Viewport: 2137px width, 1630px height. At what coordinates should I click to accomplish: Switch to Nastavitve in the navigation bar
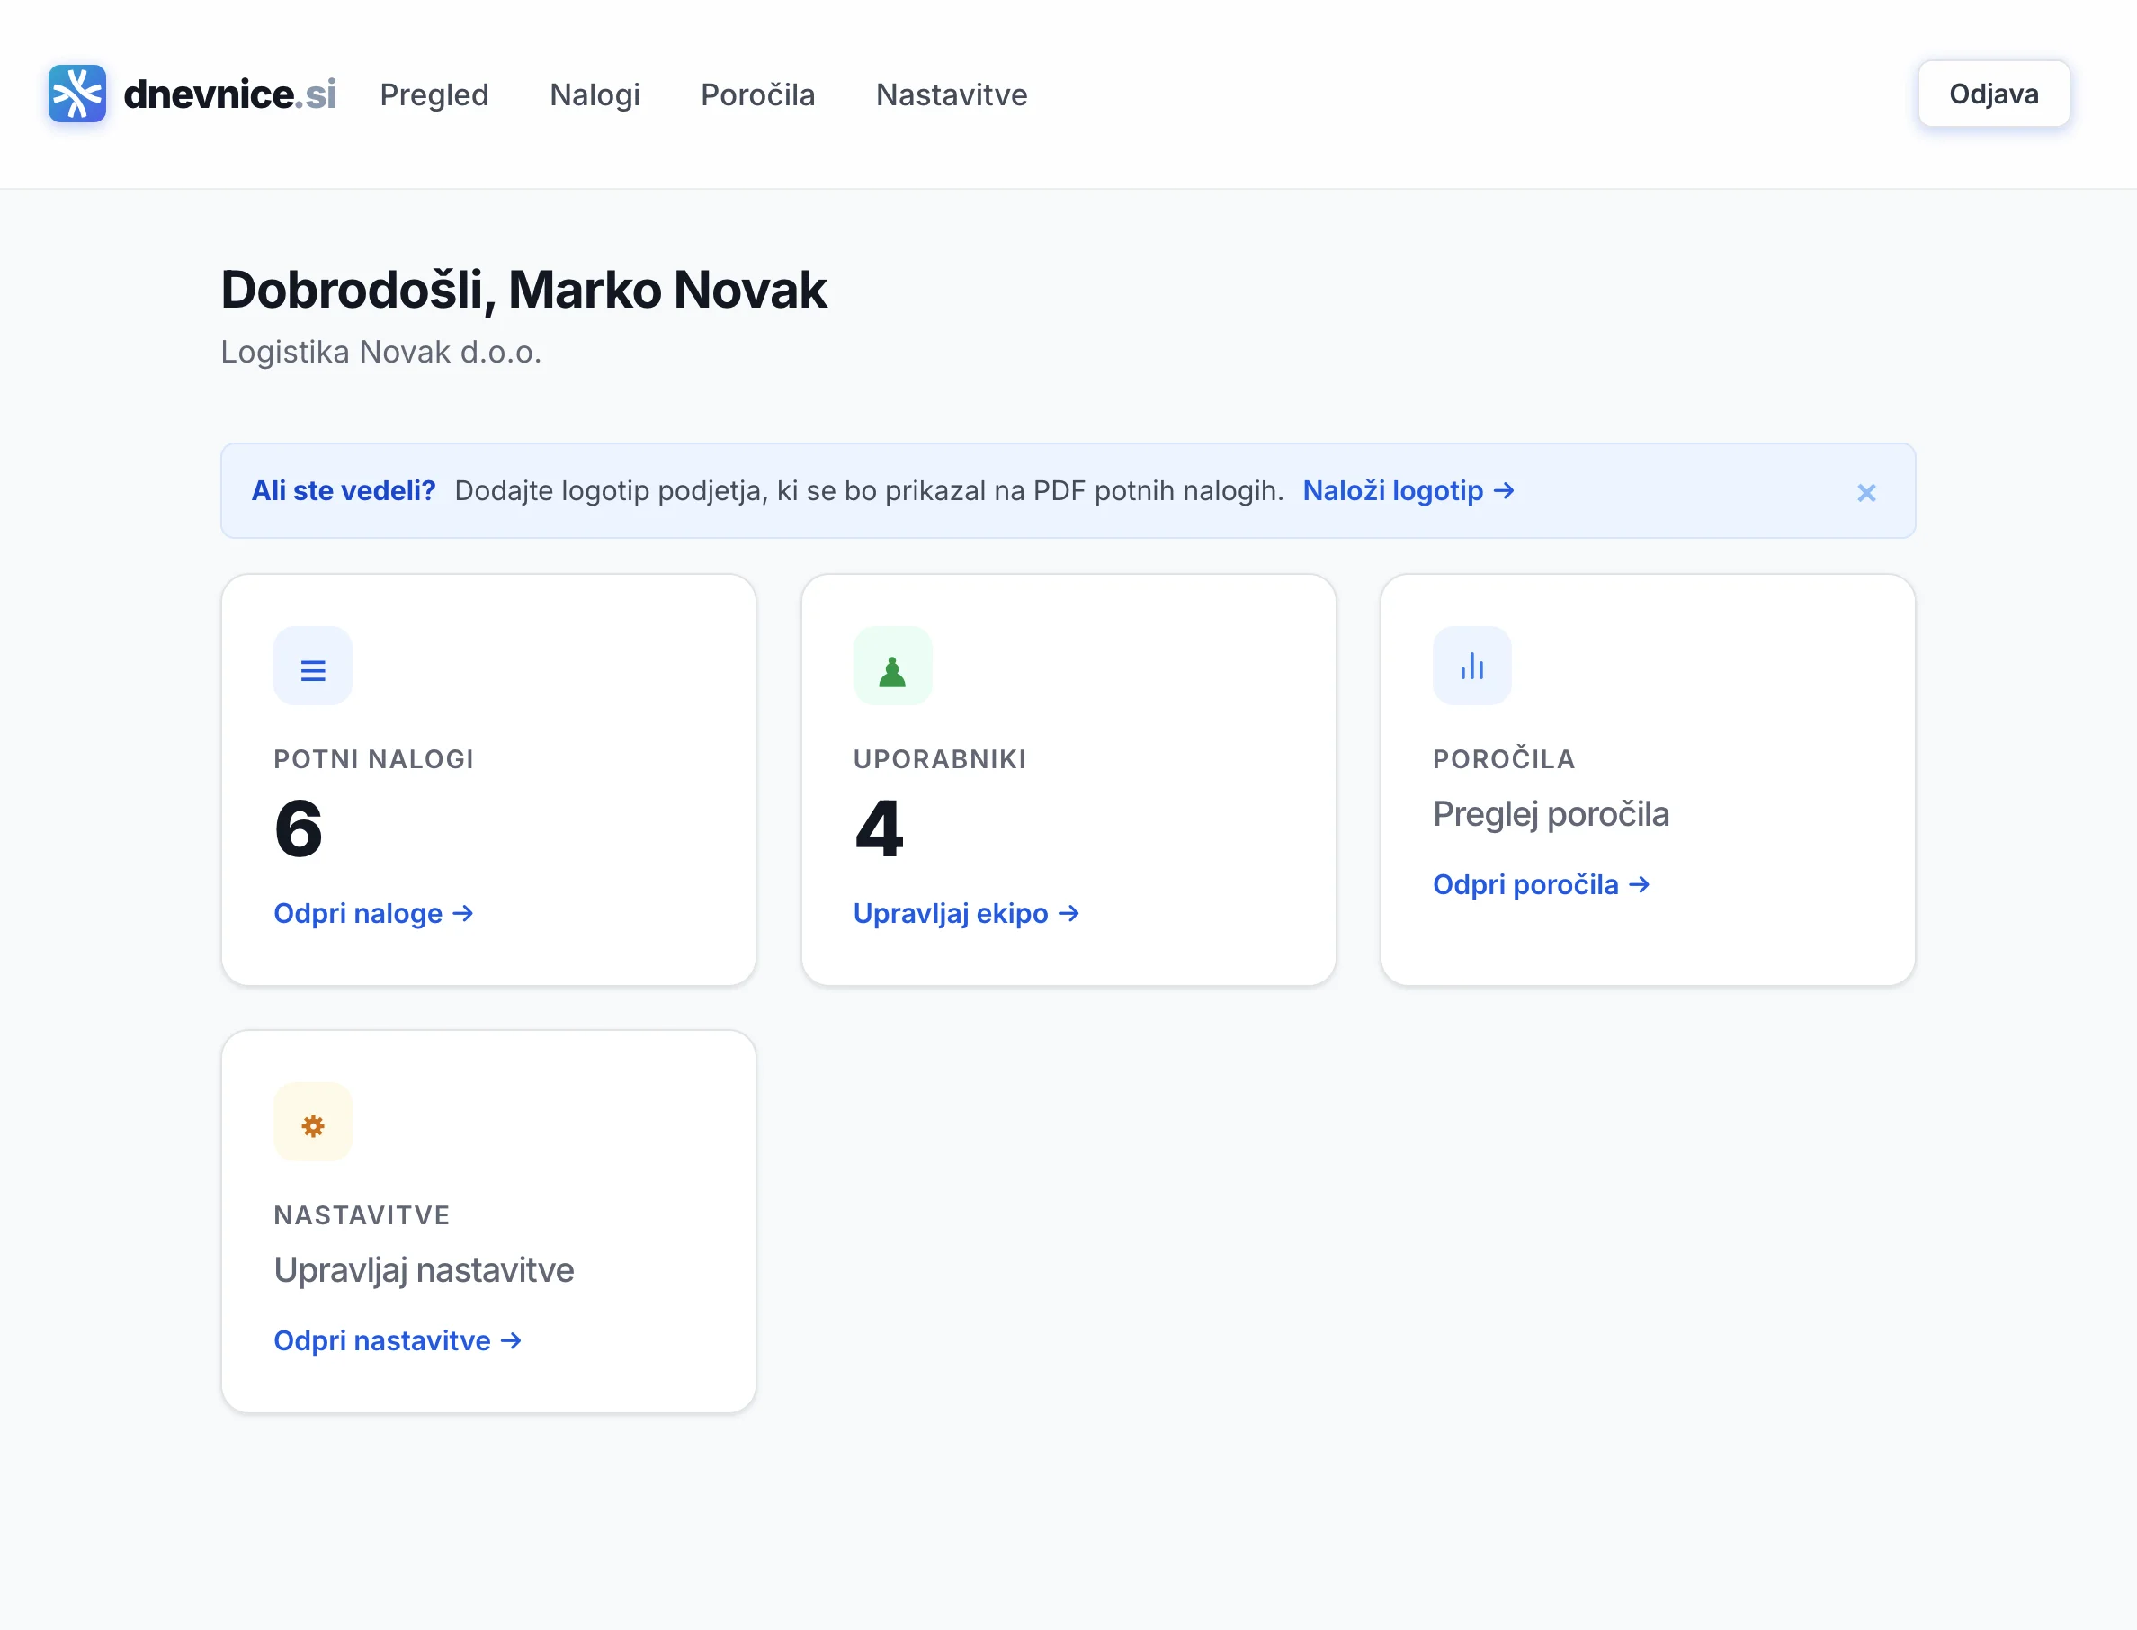tap(951, 95)
